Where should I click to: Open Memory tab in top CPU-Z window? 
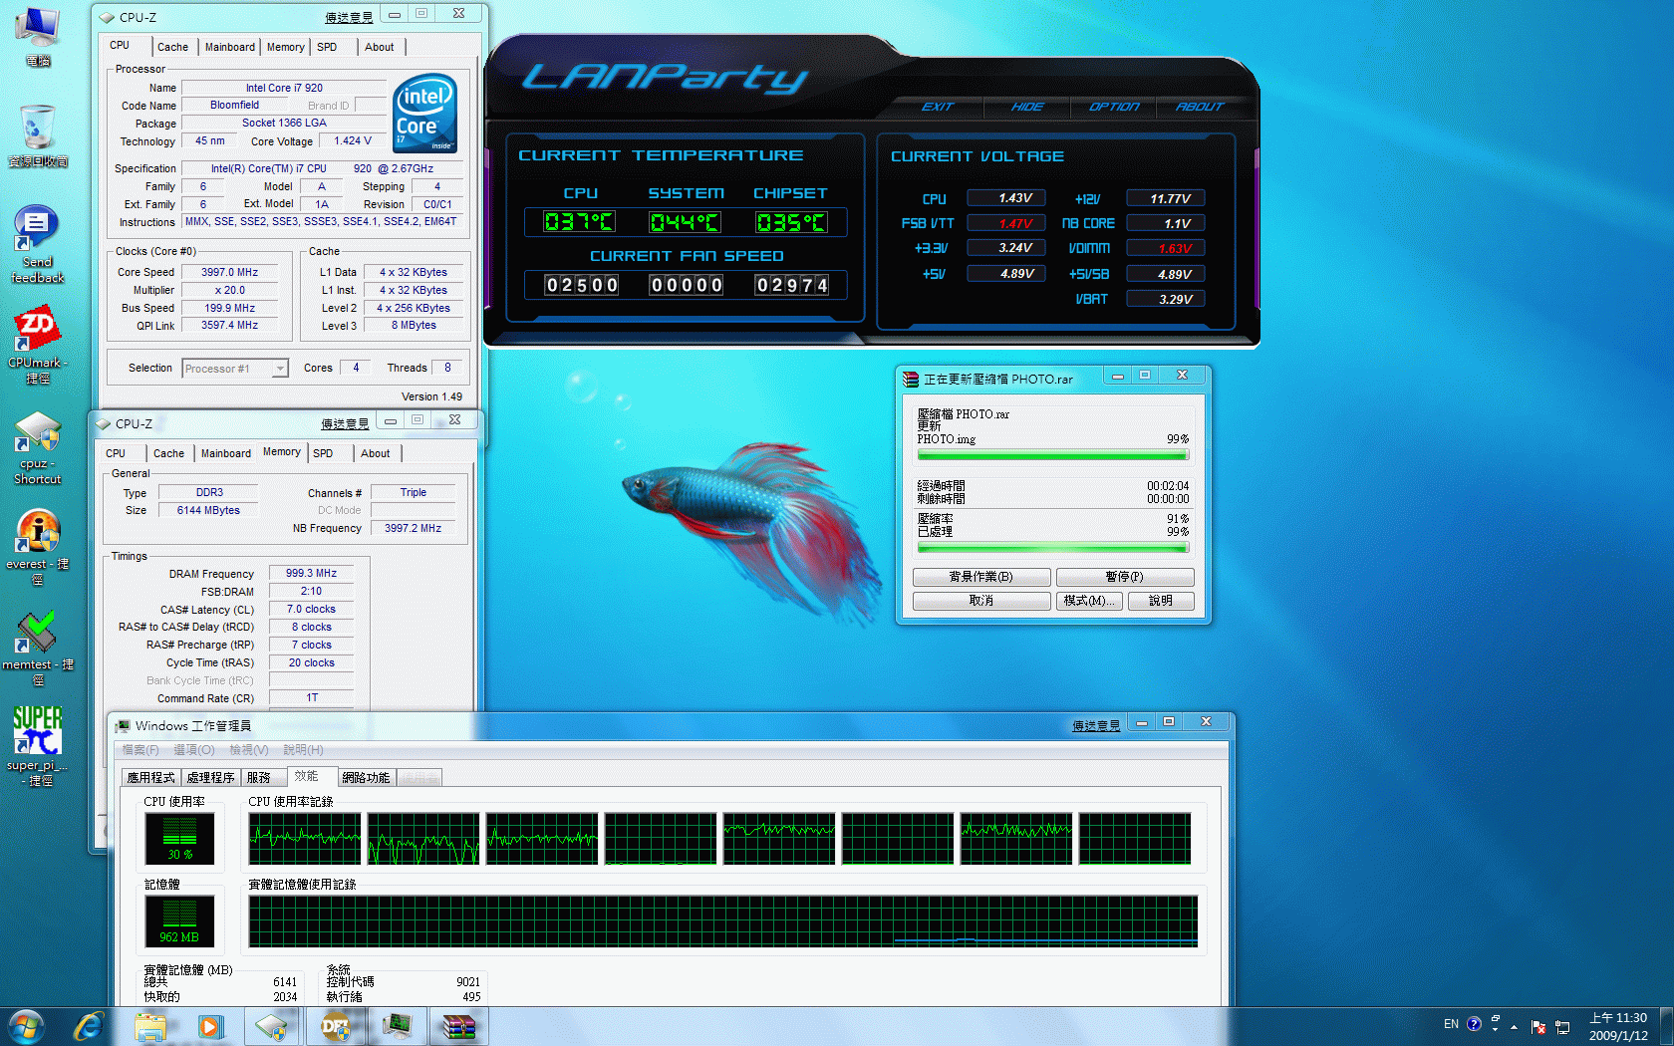click(x=285, y=47)
